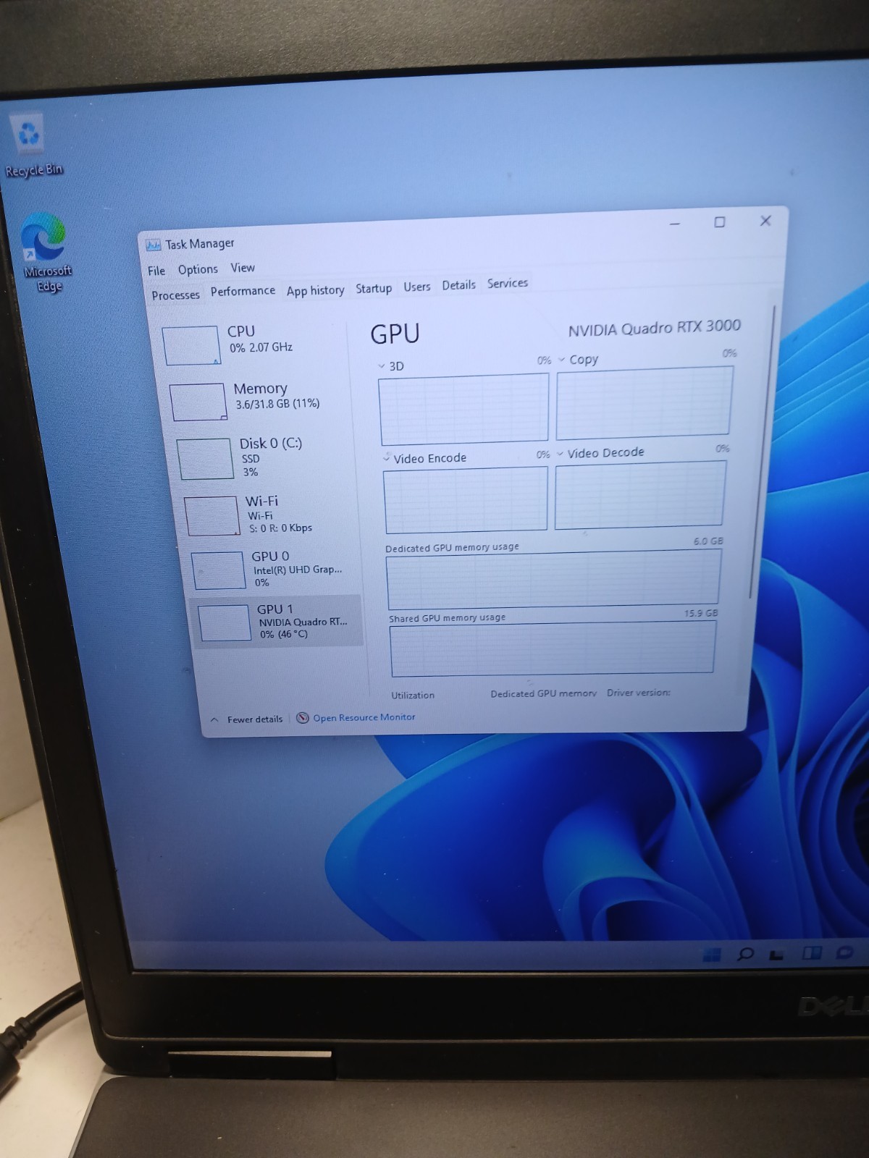
Task: Click the Task Manager title bar icon
Action: coord(153,245)
